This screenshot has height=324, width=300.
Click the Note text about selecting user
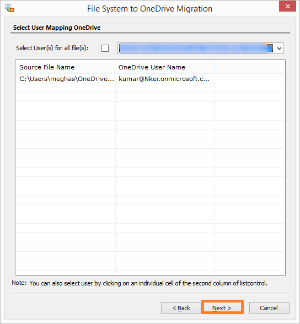click(x=140, y=283)
